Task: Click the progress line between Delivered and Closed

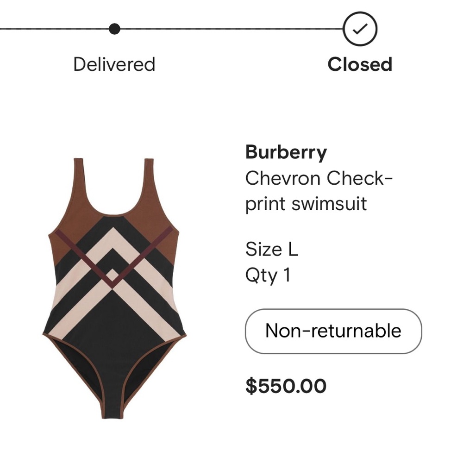Action: (x=231, y=29)
